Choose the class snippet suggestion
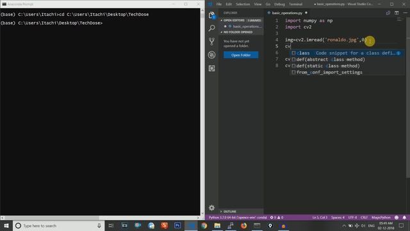The width and height of the screenshot is (410, 231). pos(347,53)
